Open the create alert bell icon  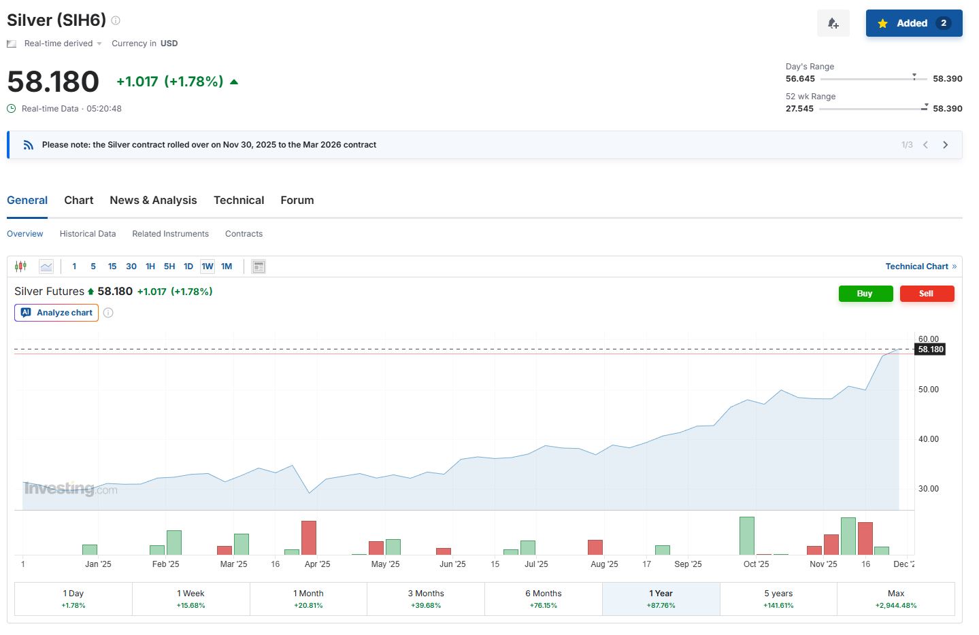click(x=833, y=23)
